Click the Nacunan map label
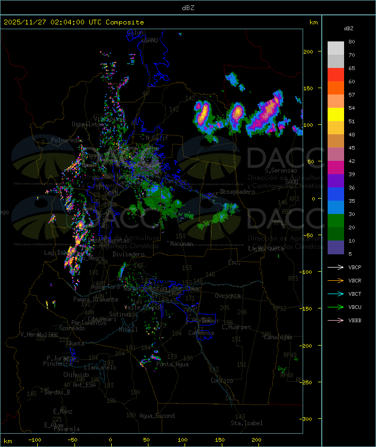 pyautogui.click(x=181, y=244)
